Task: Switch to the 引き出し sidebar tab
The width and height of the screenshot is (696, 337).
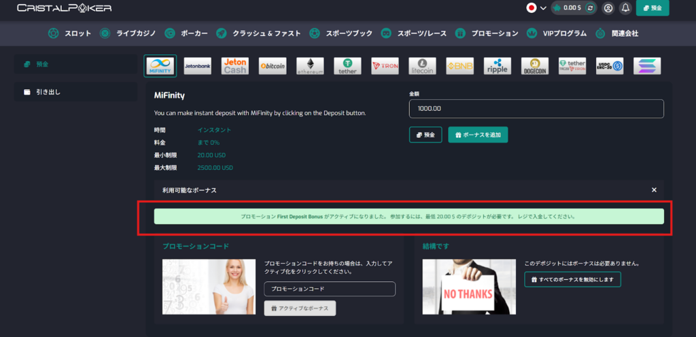Action: 75,92
